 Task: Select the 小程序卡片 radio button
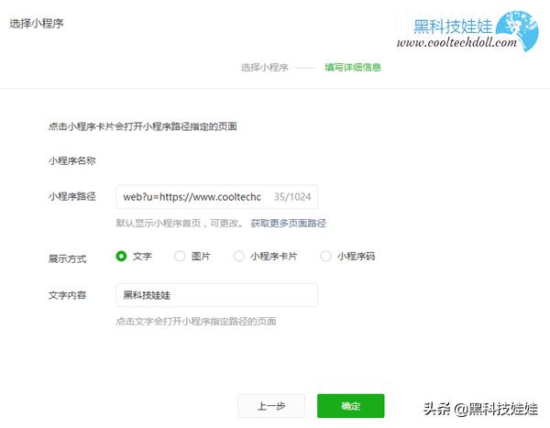pyautogui.click(x=239, y=256)
